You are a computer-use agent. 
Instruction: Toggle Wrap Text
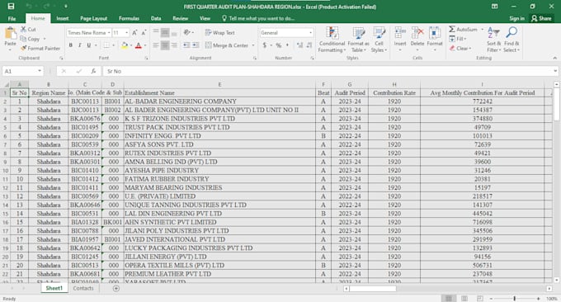(x=219, y=32)
